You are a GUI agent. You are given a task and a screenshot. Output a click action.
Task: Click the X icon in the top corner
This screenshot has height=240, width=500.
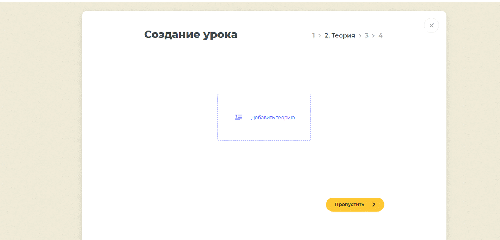[431, 25]
